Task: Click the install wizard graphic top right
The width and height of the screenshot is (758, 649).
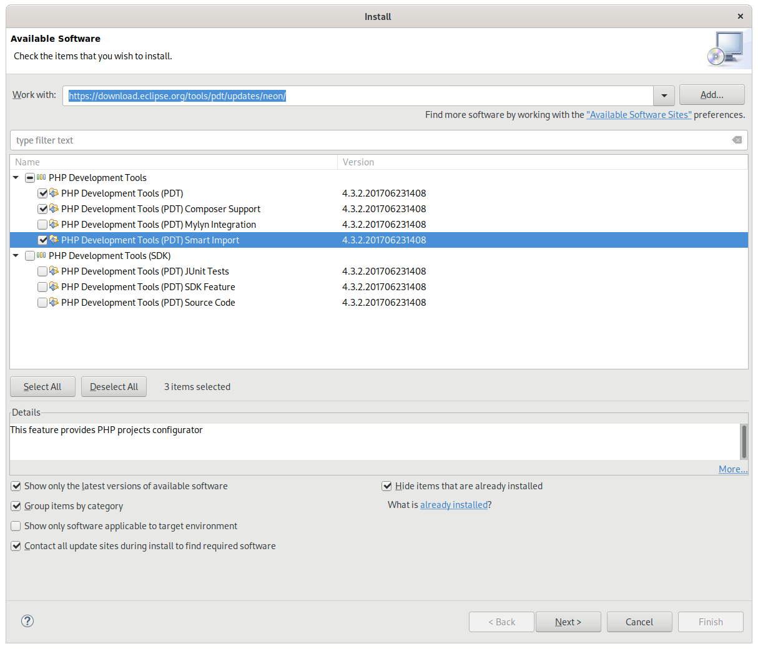Action: (x=726, y=48)
